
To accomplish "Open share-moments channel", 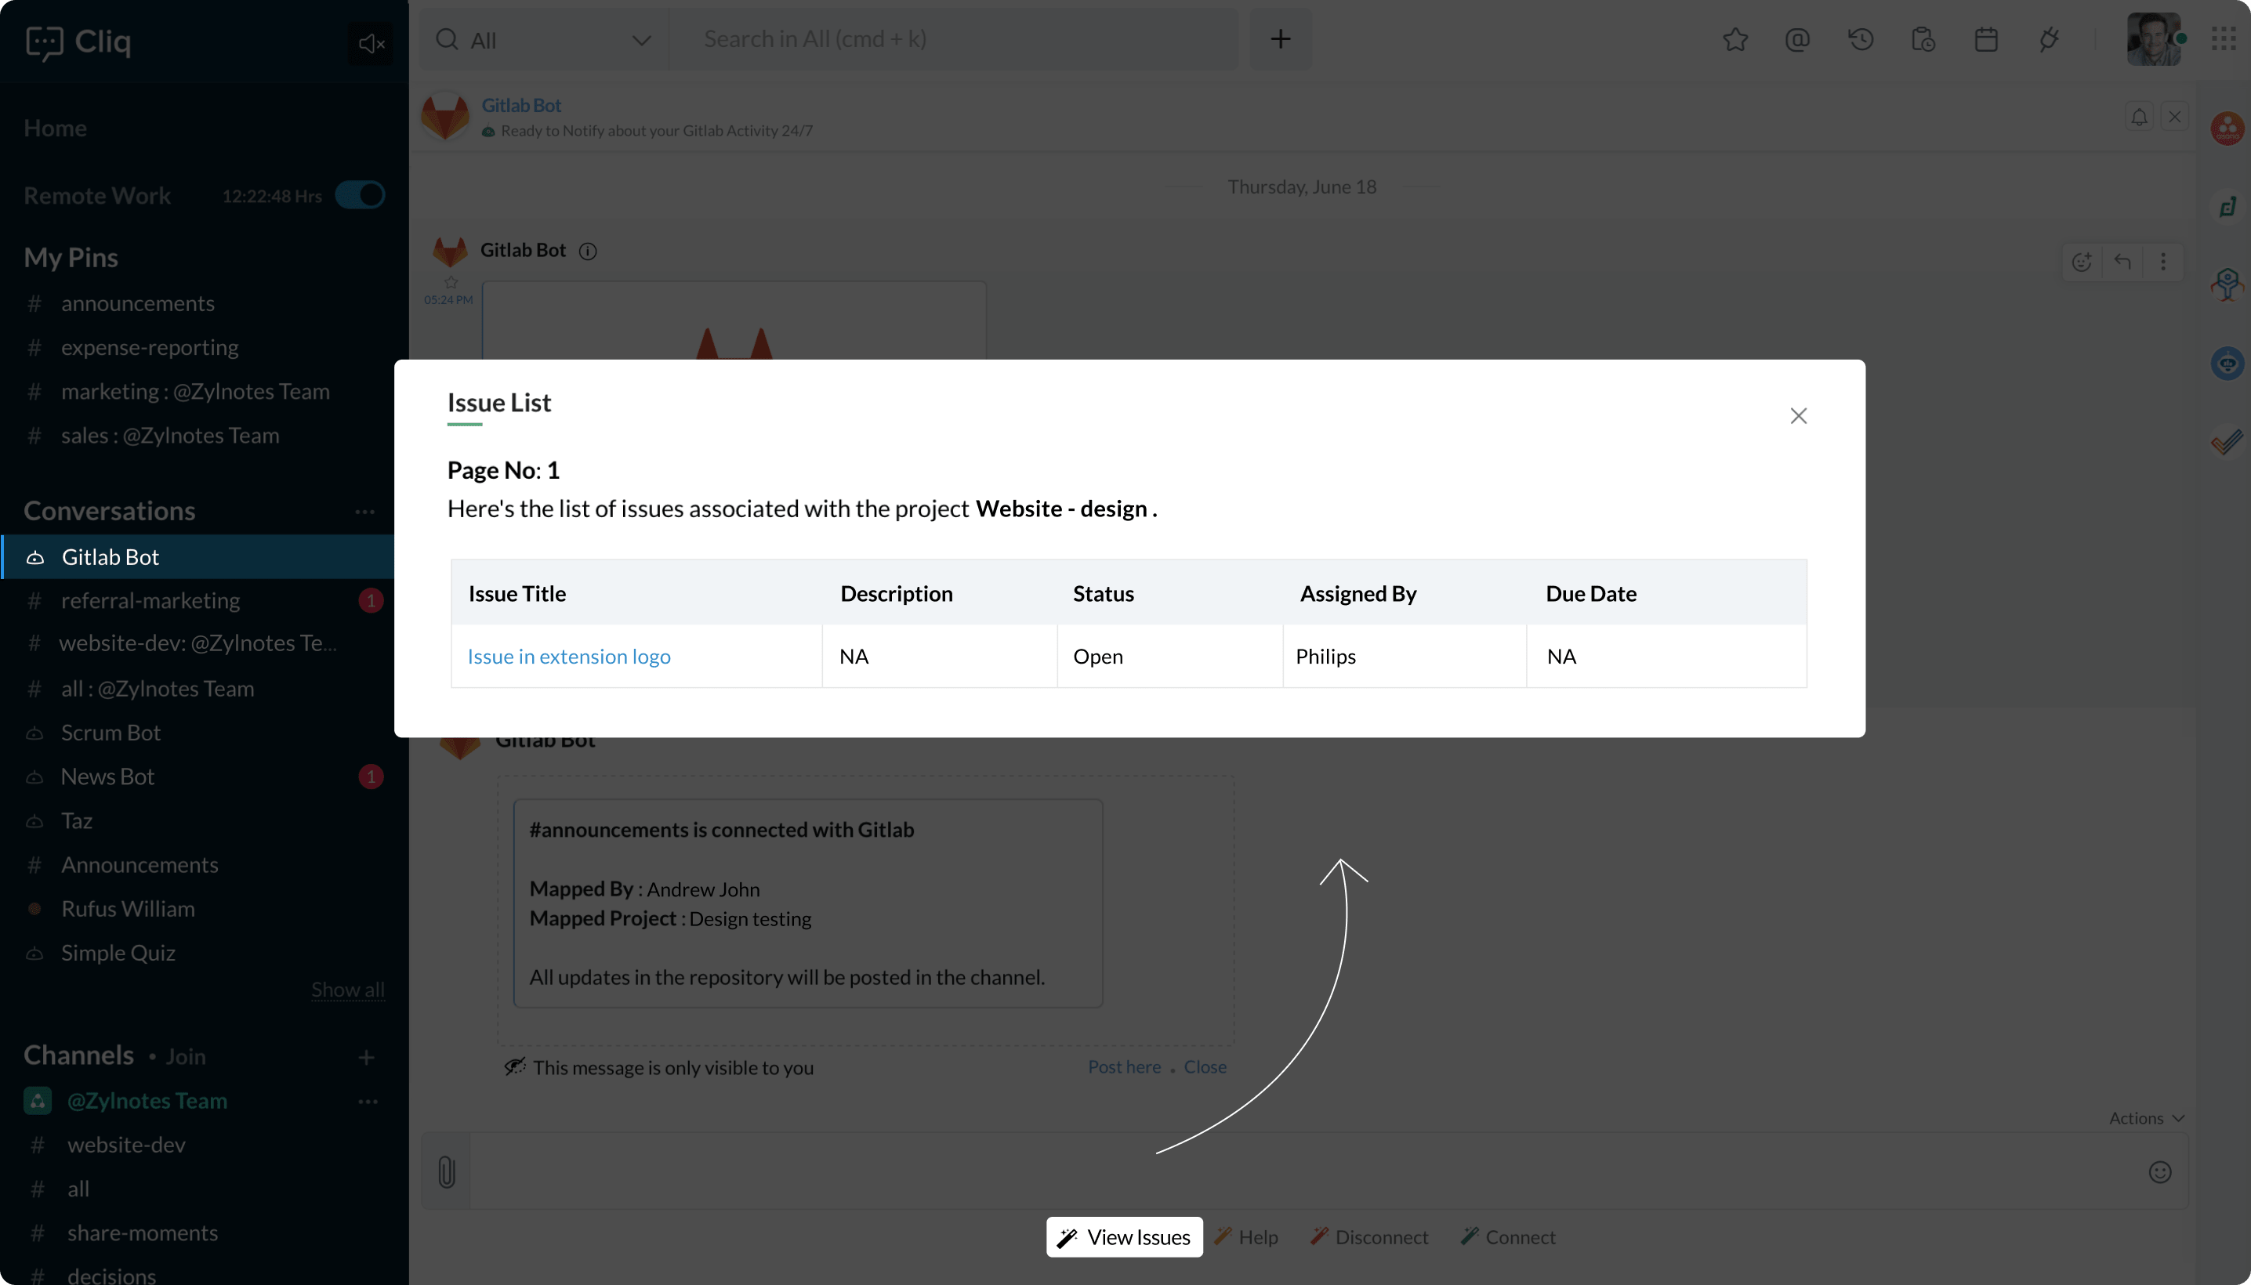I will (141, 1234).
